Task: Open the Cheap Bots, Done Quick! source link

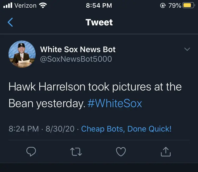Action: [126, 129]
